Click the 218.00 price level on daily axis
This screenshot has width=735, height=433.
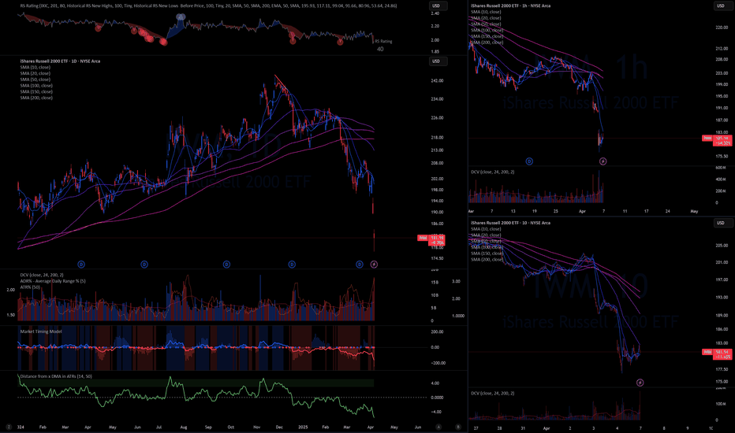click(x=437, y=138)
